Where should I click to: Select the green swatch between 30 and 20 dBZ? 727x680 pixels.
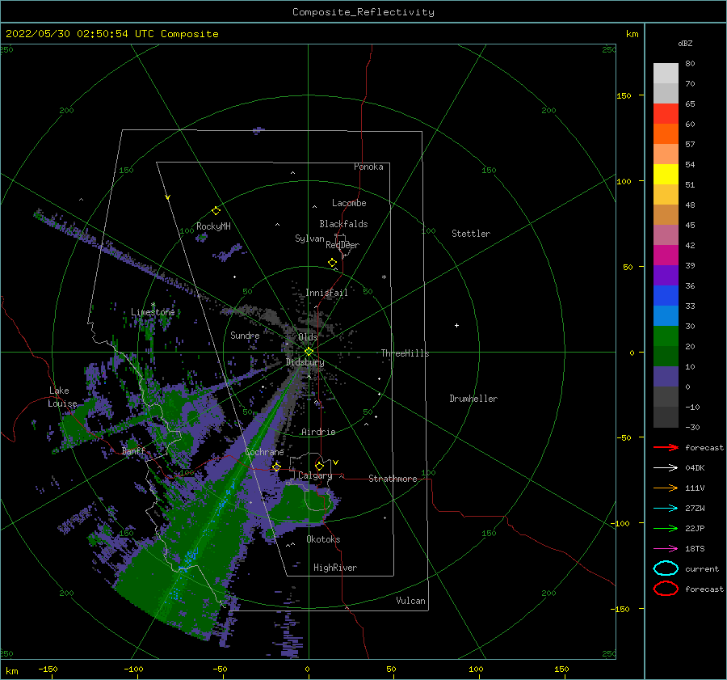(x=666, y=336)
